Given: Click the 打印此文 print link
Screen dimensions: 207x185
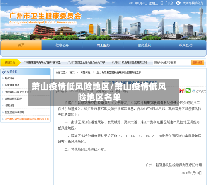Looking at the screenshot, I should 201,91.
